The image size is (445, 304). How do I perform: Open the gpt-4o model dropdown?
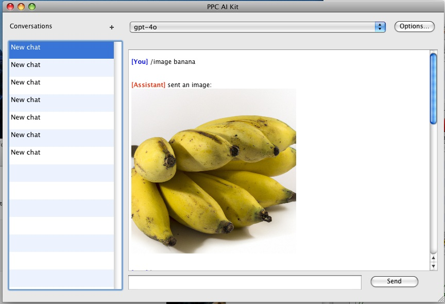258,27
